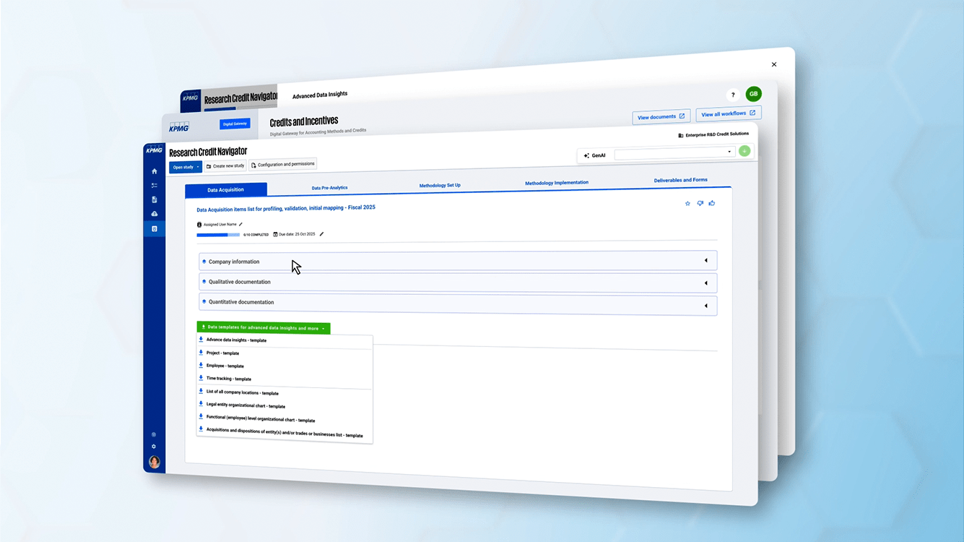This screenshot has width=964, height=542.
Task: Open the user avatar photo in the sidebar
Action: tap(155, 462)
